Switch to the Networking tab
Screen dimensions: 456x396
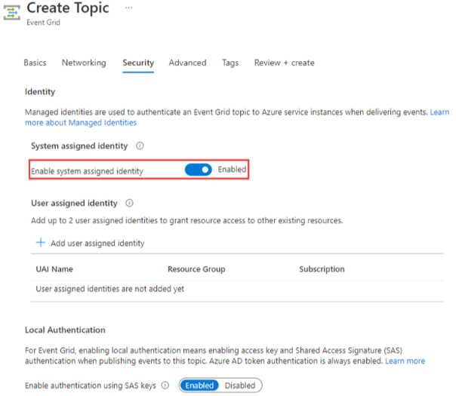(84, 63)
